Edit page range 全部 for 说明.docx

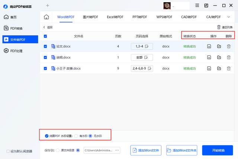click(142, 57)
